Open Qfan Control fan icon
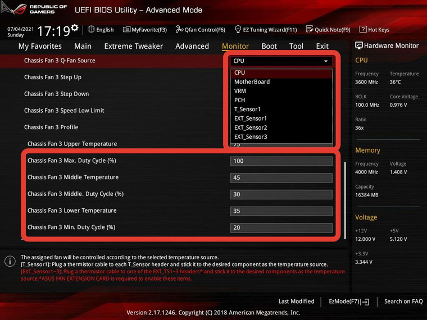 tap(179, 29)
